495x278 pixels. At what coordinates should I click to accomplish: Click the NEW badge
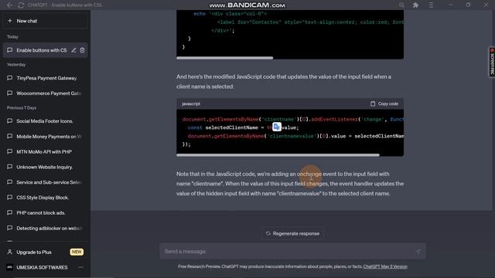[x=77, y=252]
